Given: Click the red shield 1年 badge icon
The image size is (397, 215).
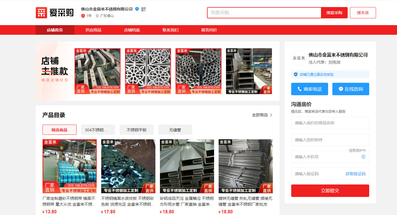Looking at the screenshot, I should pos(83,16).
